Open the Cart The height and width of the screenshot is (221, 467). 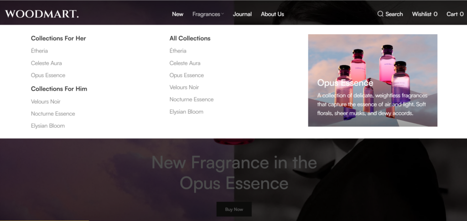tap(455, 14)
